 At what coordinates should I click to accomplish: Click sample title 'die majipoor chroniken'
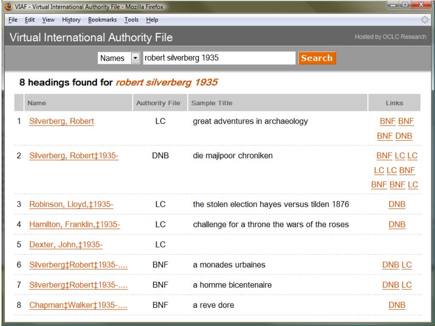233,156
